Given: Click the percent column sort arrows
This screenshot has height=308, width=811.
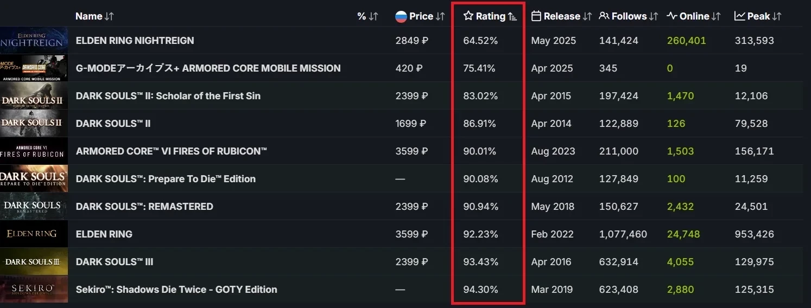Looking at the screenshot, I should click(x=373, y=16).
